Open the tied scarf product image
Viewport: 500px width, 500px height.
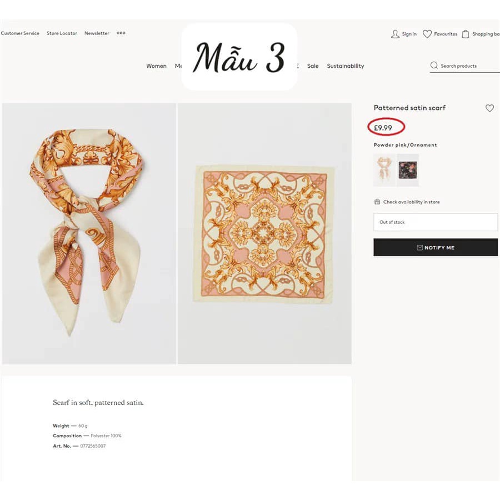pyautogui.click(x=89, y=233)
